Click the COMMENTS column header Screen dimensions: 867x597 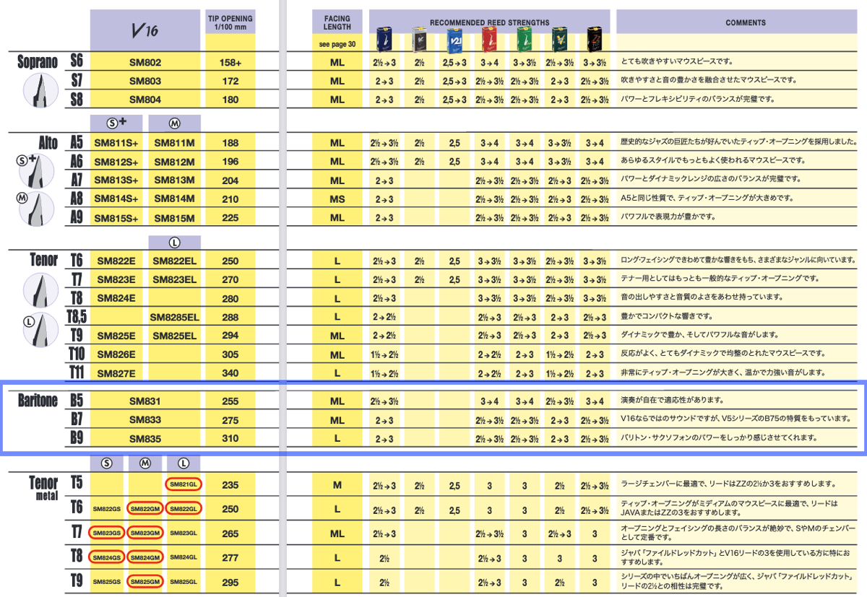(739, 22)
